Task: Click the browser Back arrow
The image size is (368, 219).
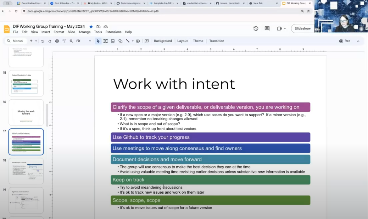Action: [x=3, y=11]
